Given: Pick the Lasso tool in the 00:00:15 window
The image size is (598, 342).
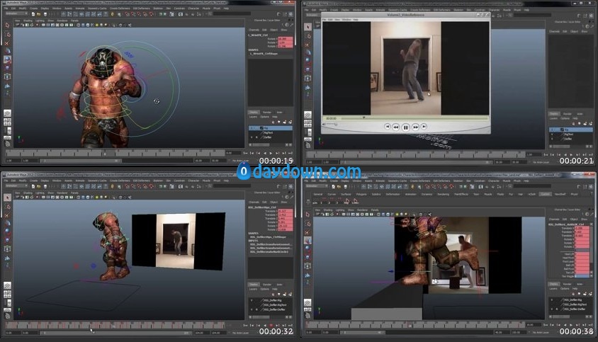Looking at the screenshot, I should (7, 34).
